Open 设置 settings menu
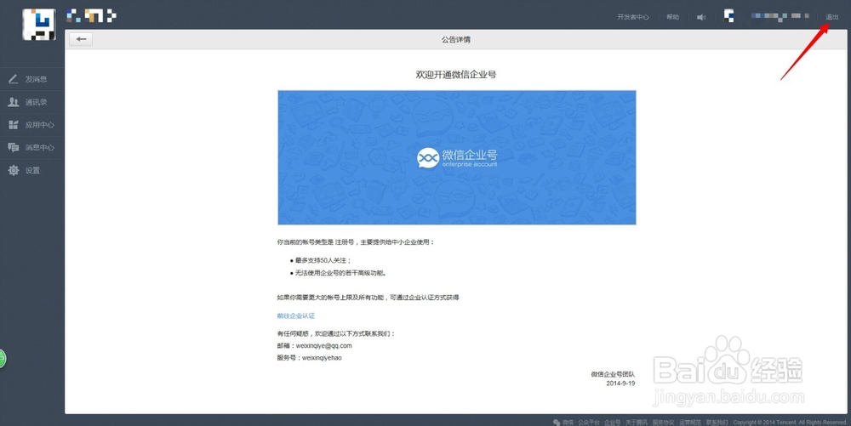Image resolution: width=851 pixels, height=426 pixels. pyautogui.click(x=32, y=170)
